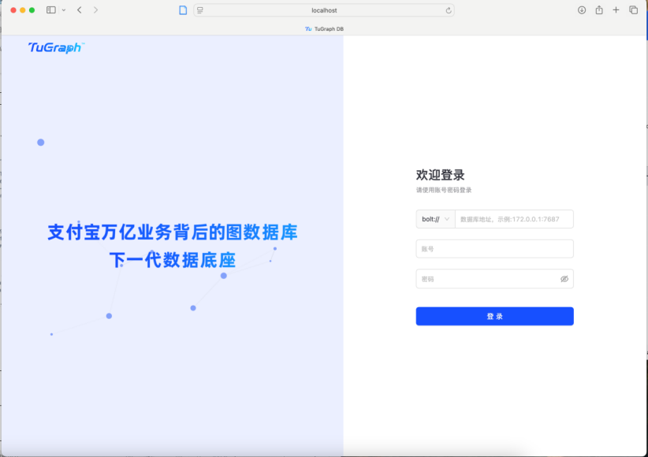
Task: Maximize the window with green button
Action: [32, 10]
